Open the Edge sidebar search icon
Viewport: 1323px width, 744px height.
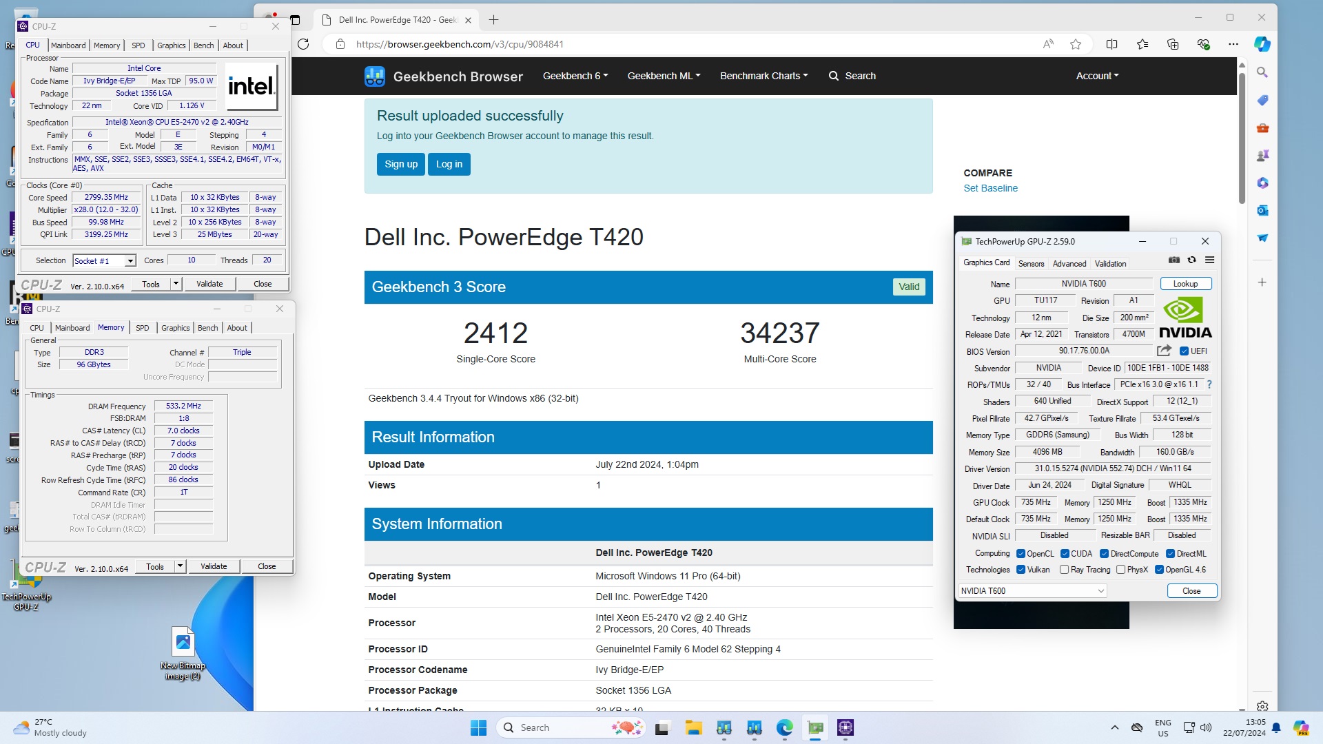(1262, 72)
